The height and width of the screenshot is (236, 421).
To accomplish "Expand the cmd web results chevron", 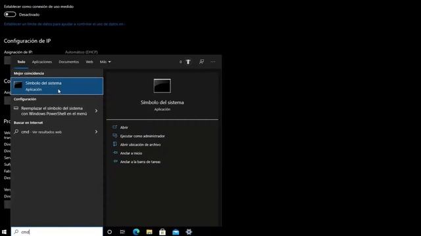I will (x=96, y=132).
